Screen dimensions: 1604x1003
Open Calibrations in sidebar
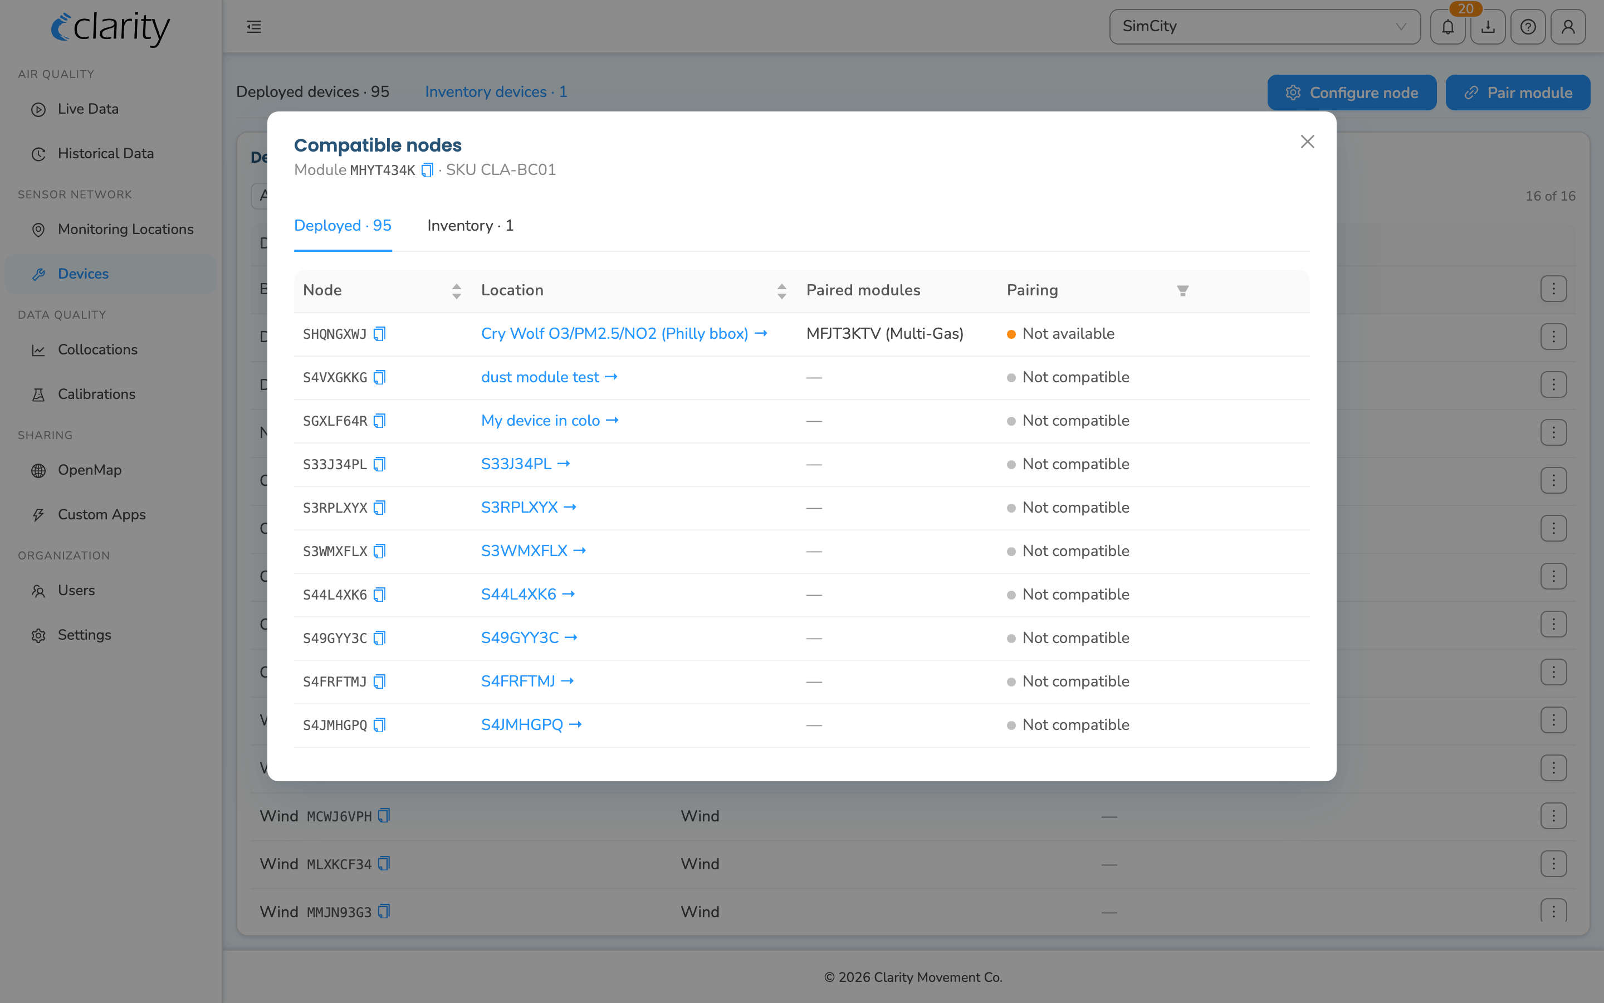tap(111, 394)
